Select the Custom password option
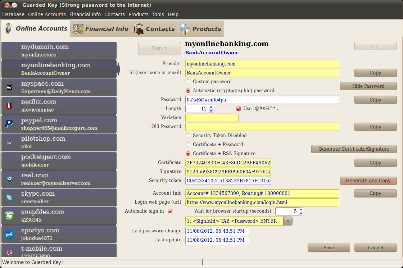This screenshot has height=268, width=403. point(188,82)
